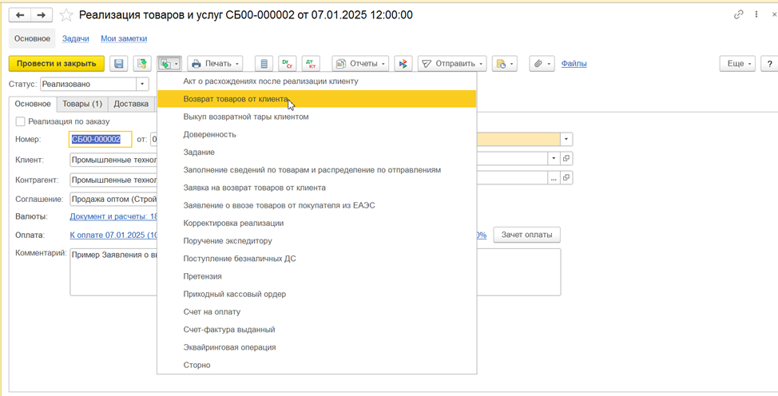The height and width of the screenshot is (396, 778).
Task: Post the document with green arrow icon
Action: point(142,64)
